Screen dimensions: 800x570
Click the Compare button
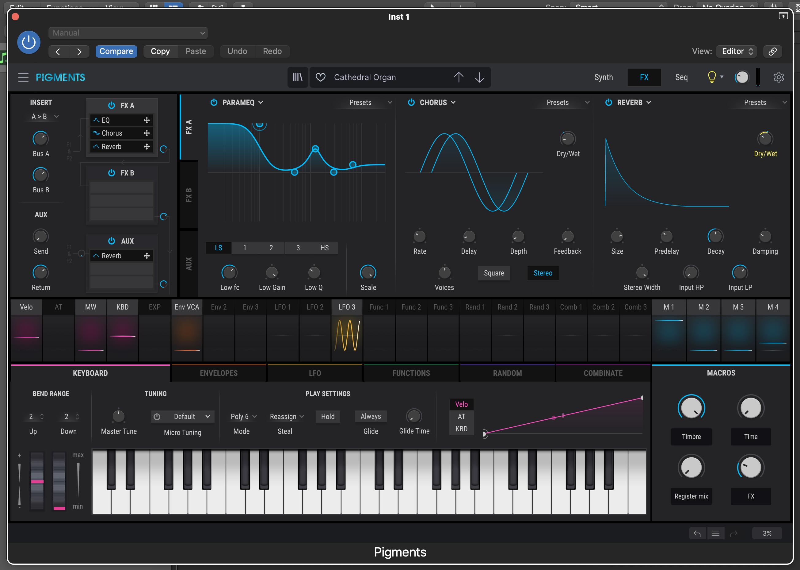tap(116, 51)
